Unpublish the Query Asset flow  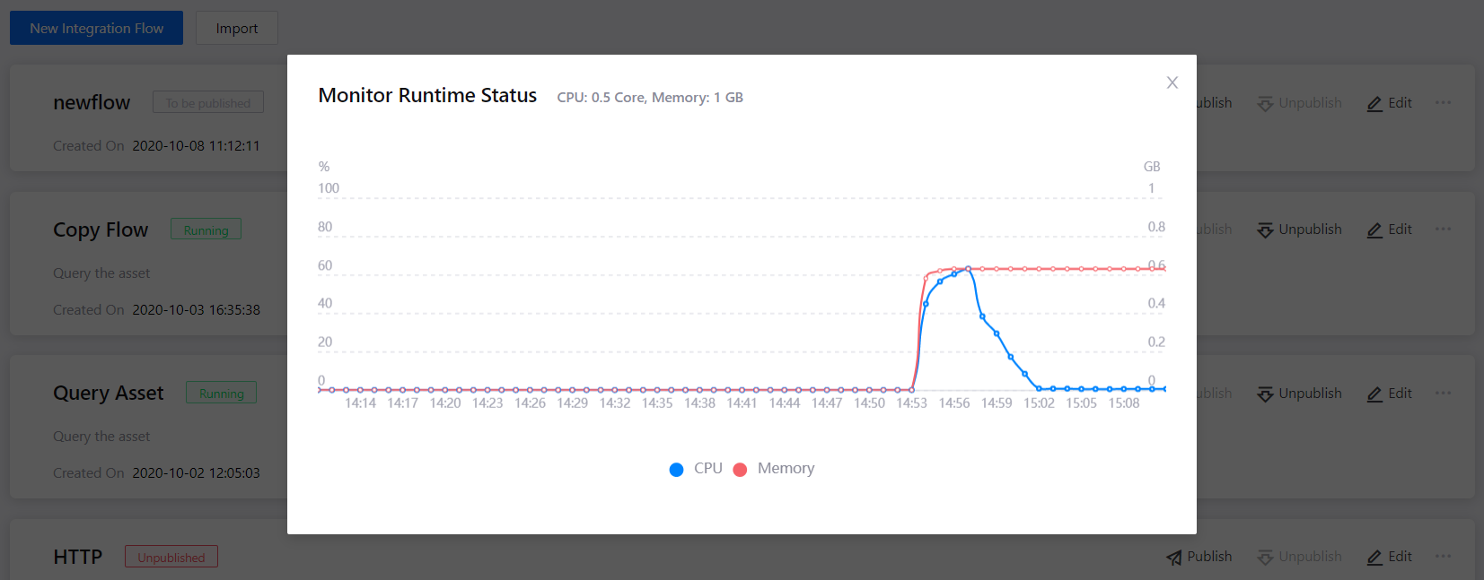pyautogui.click(x=1299, y=393)
